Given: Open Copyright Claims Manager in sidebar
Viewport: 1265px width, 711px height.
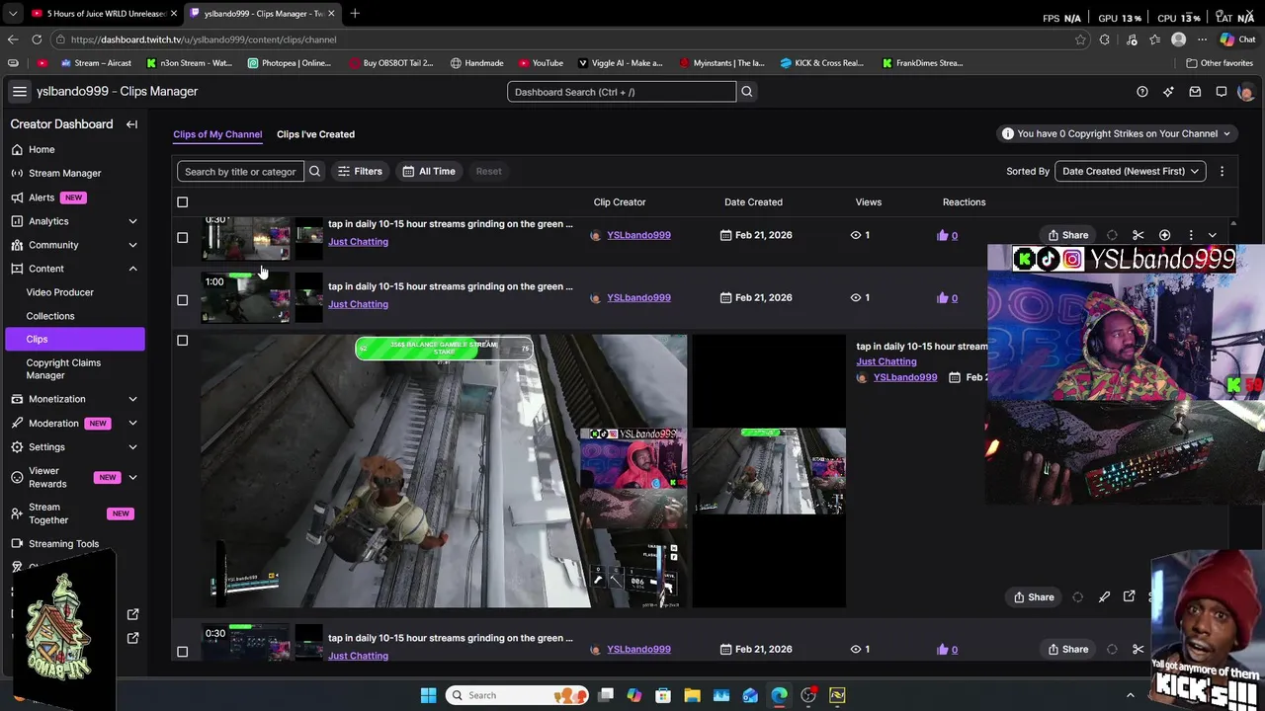Looking at the screenshot, I should pyautogui.click(x=63, y=368).
